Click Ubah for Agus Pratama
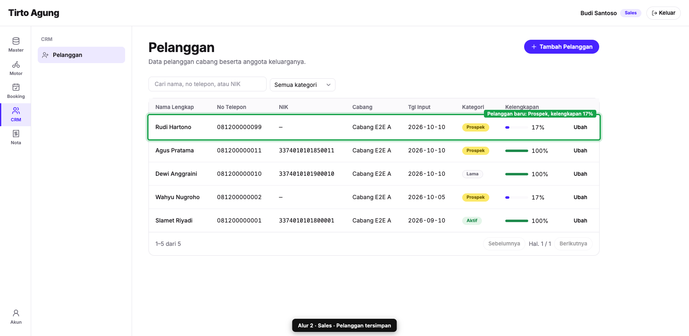This screenshot has width=689, height=336. click(x=580, y=150)
